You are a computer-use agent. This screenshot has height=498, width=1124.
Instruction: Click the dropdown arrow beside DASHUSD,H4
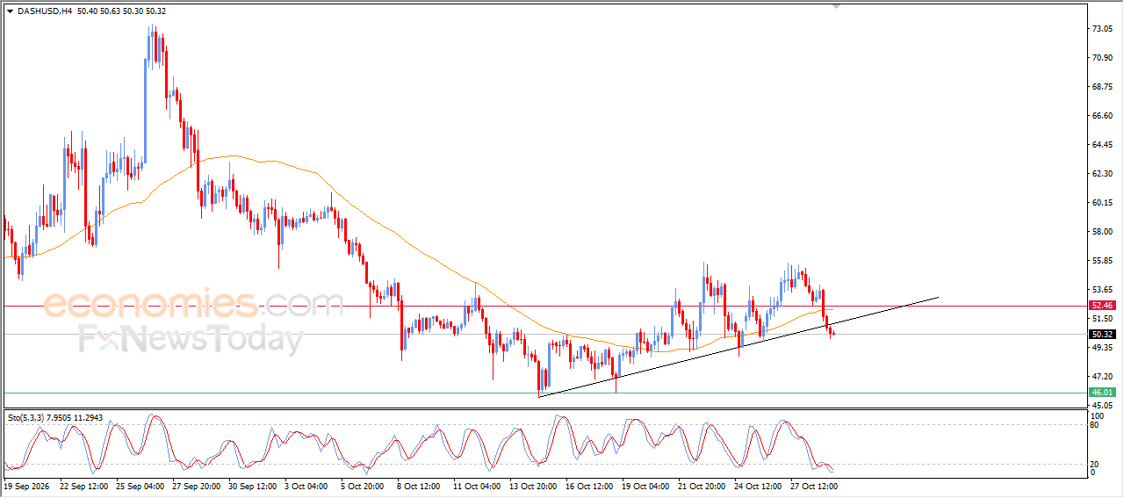[x=10, y=11]
